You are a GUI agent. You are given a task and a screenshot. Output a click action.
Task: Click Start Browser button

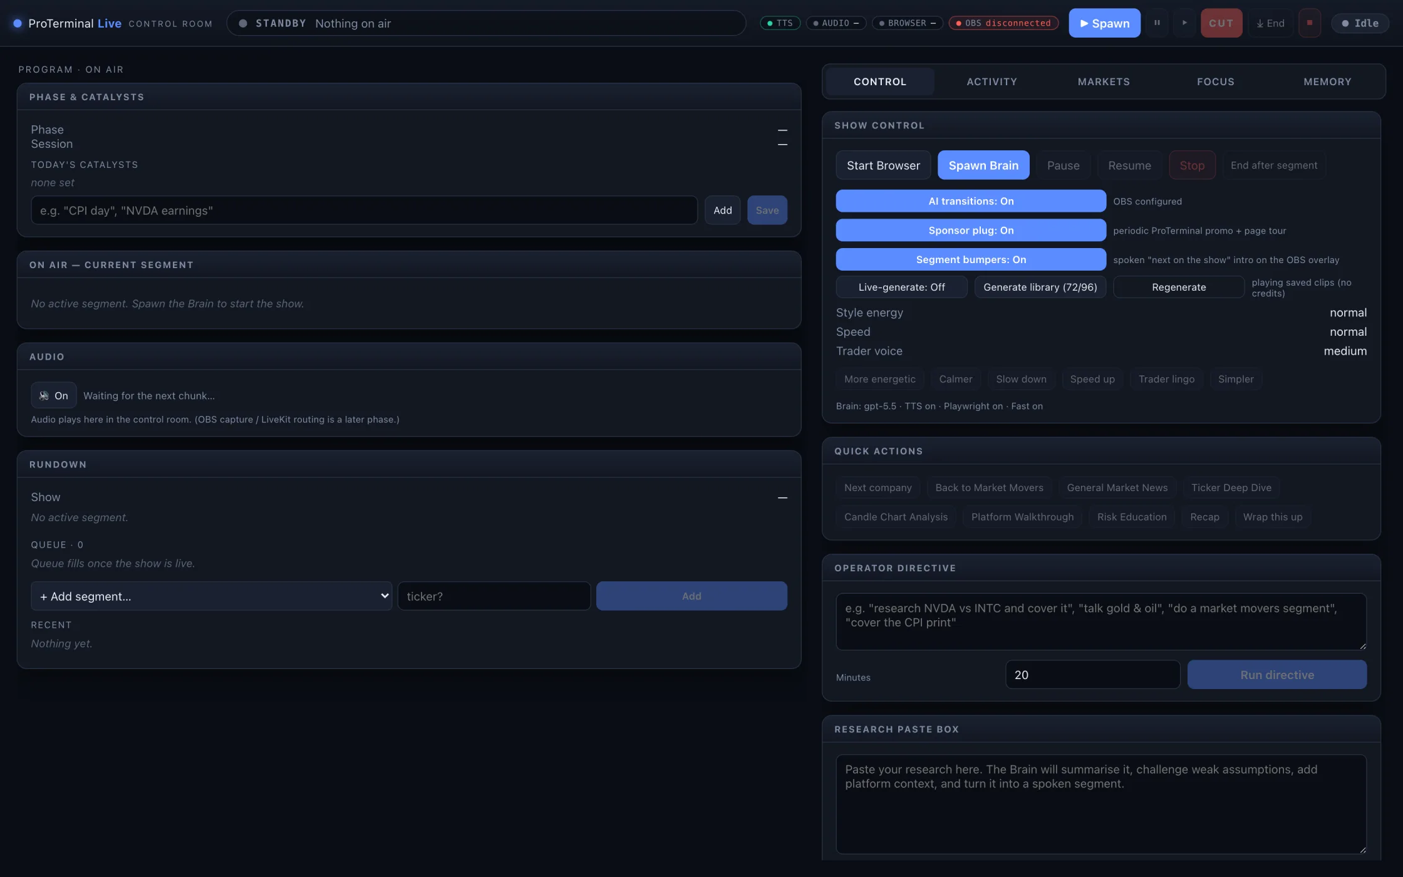(883, 165)
